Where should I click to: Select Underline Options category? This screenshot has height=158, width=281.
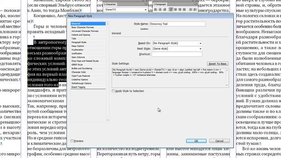pyautogui.click(x=88, y=80)
